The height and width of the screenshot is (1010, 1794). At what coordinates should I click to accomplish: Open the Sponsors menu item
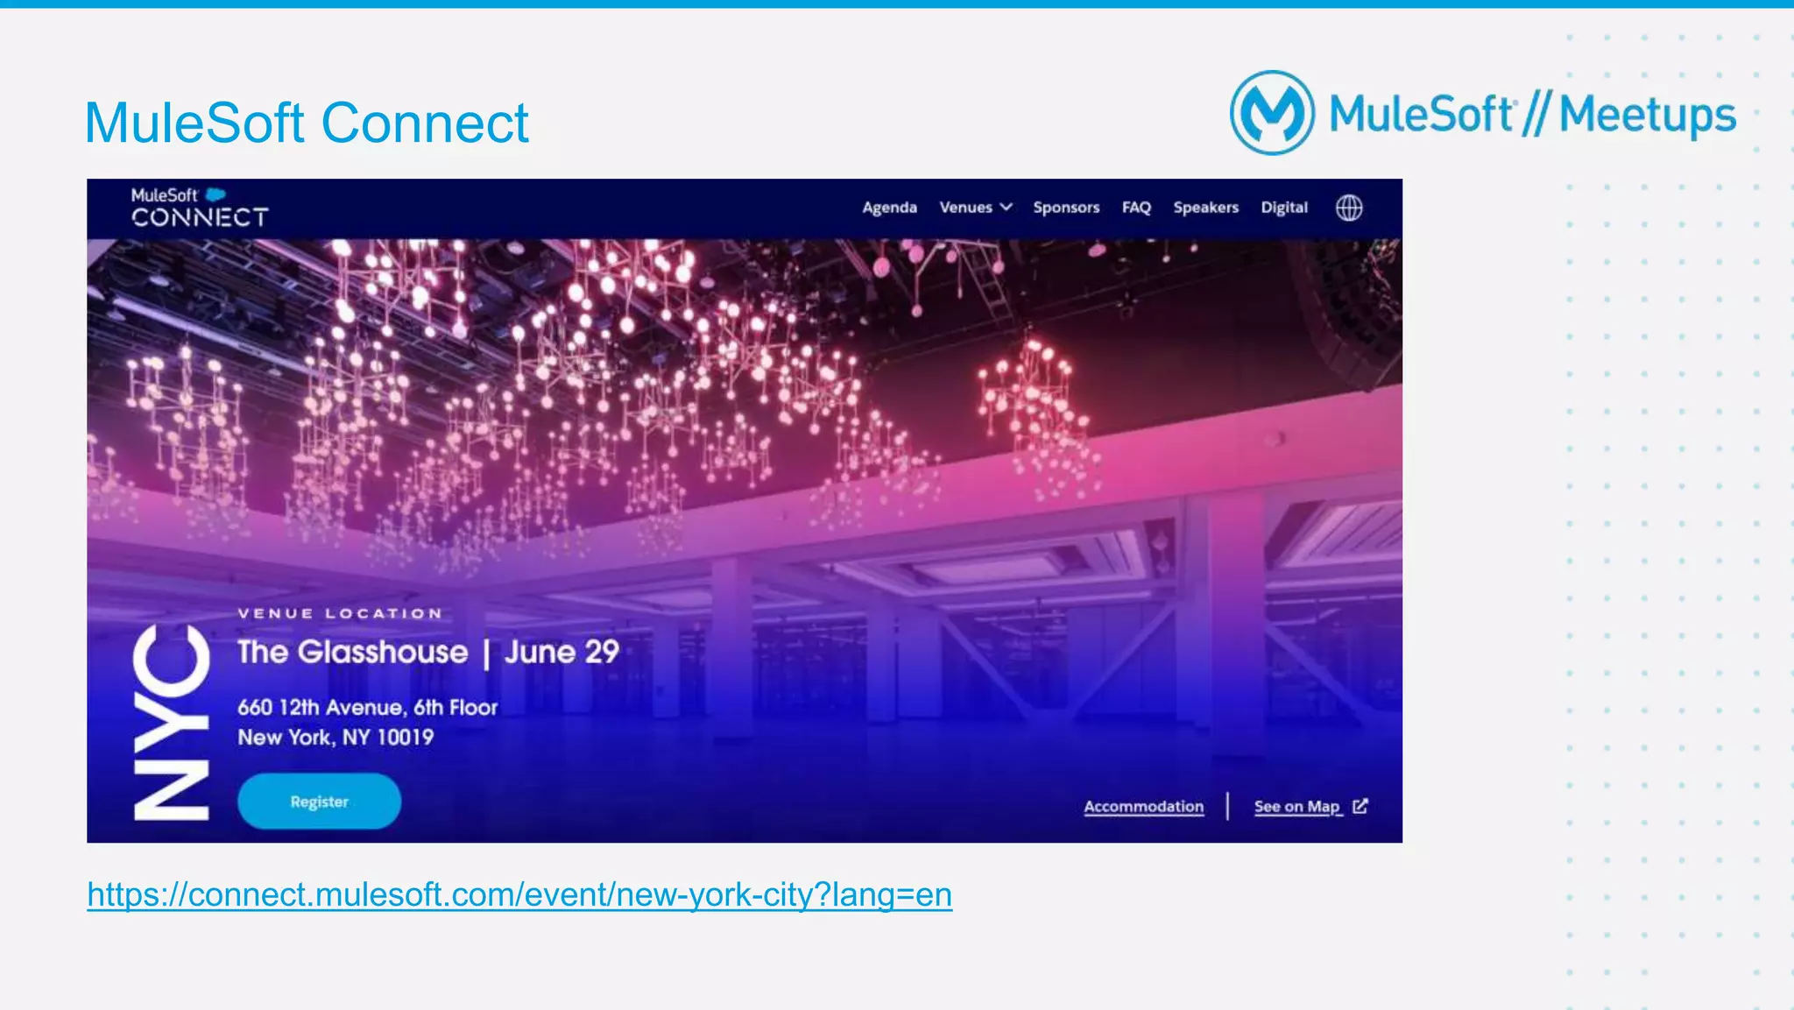click(1066, 208)
